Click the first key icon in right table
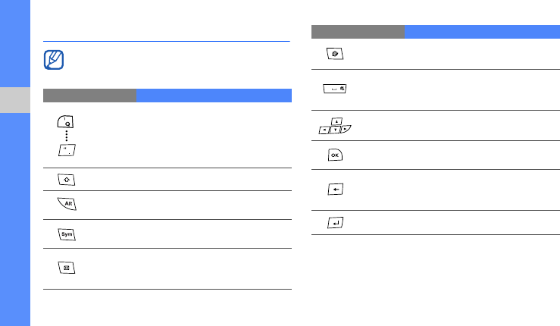 click(334, 54)
